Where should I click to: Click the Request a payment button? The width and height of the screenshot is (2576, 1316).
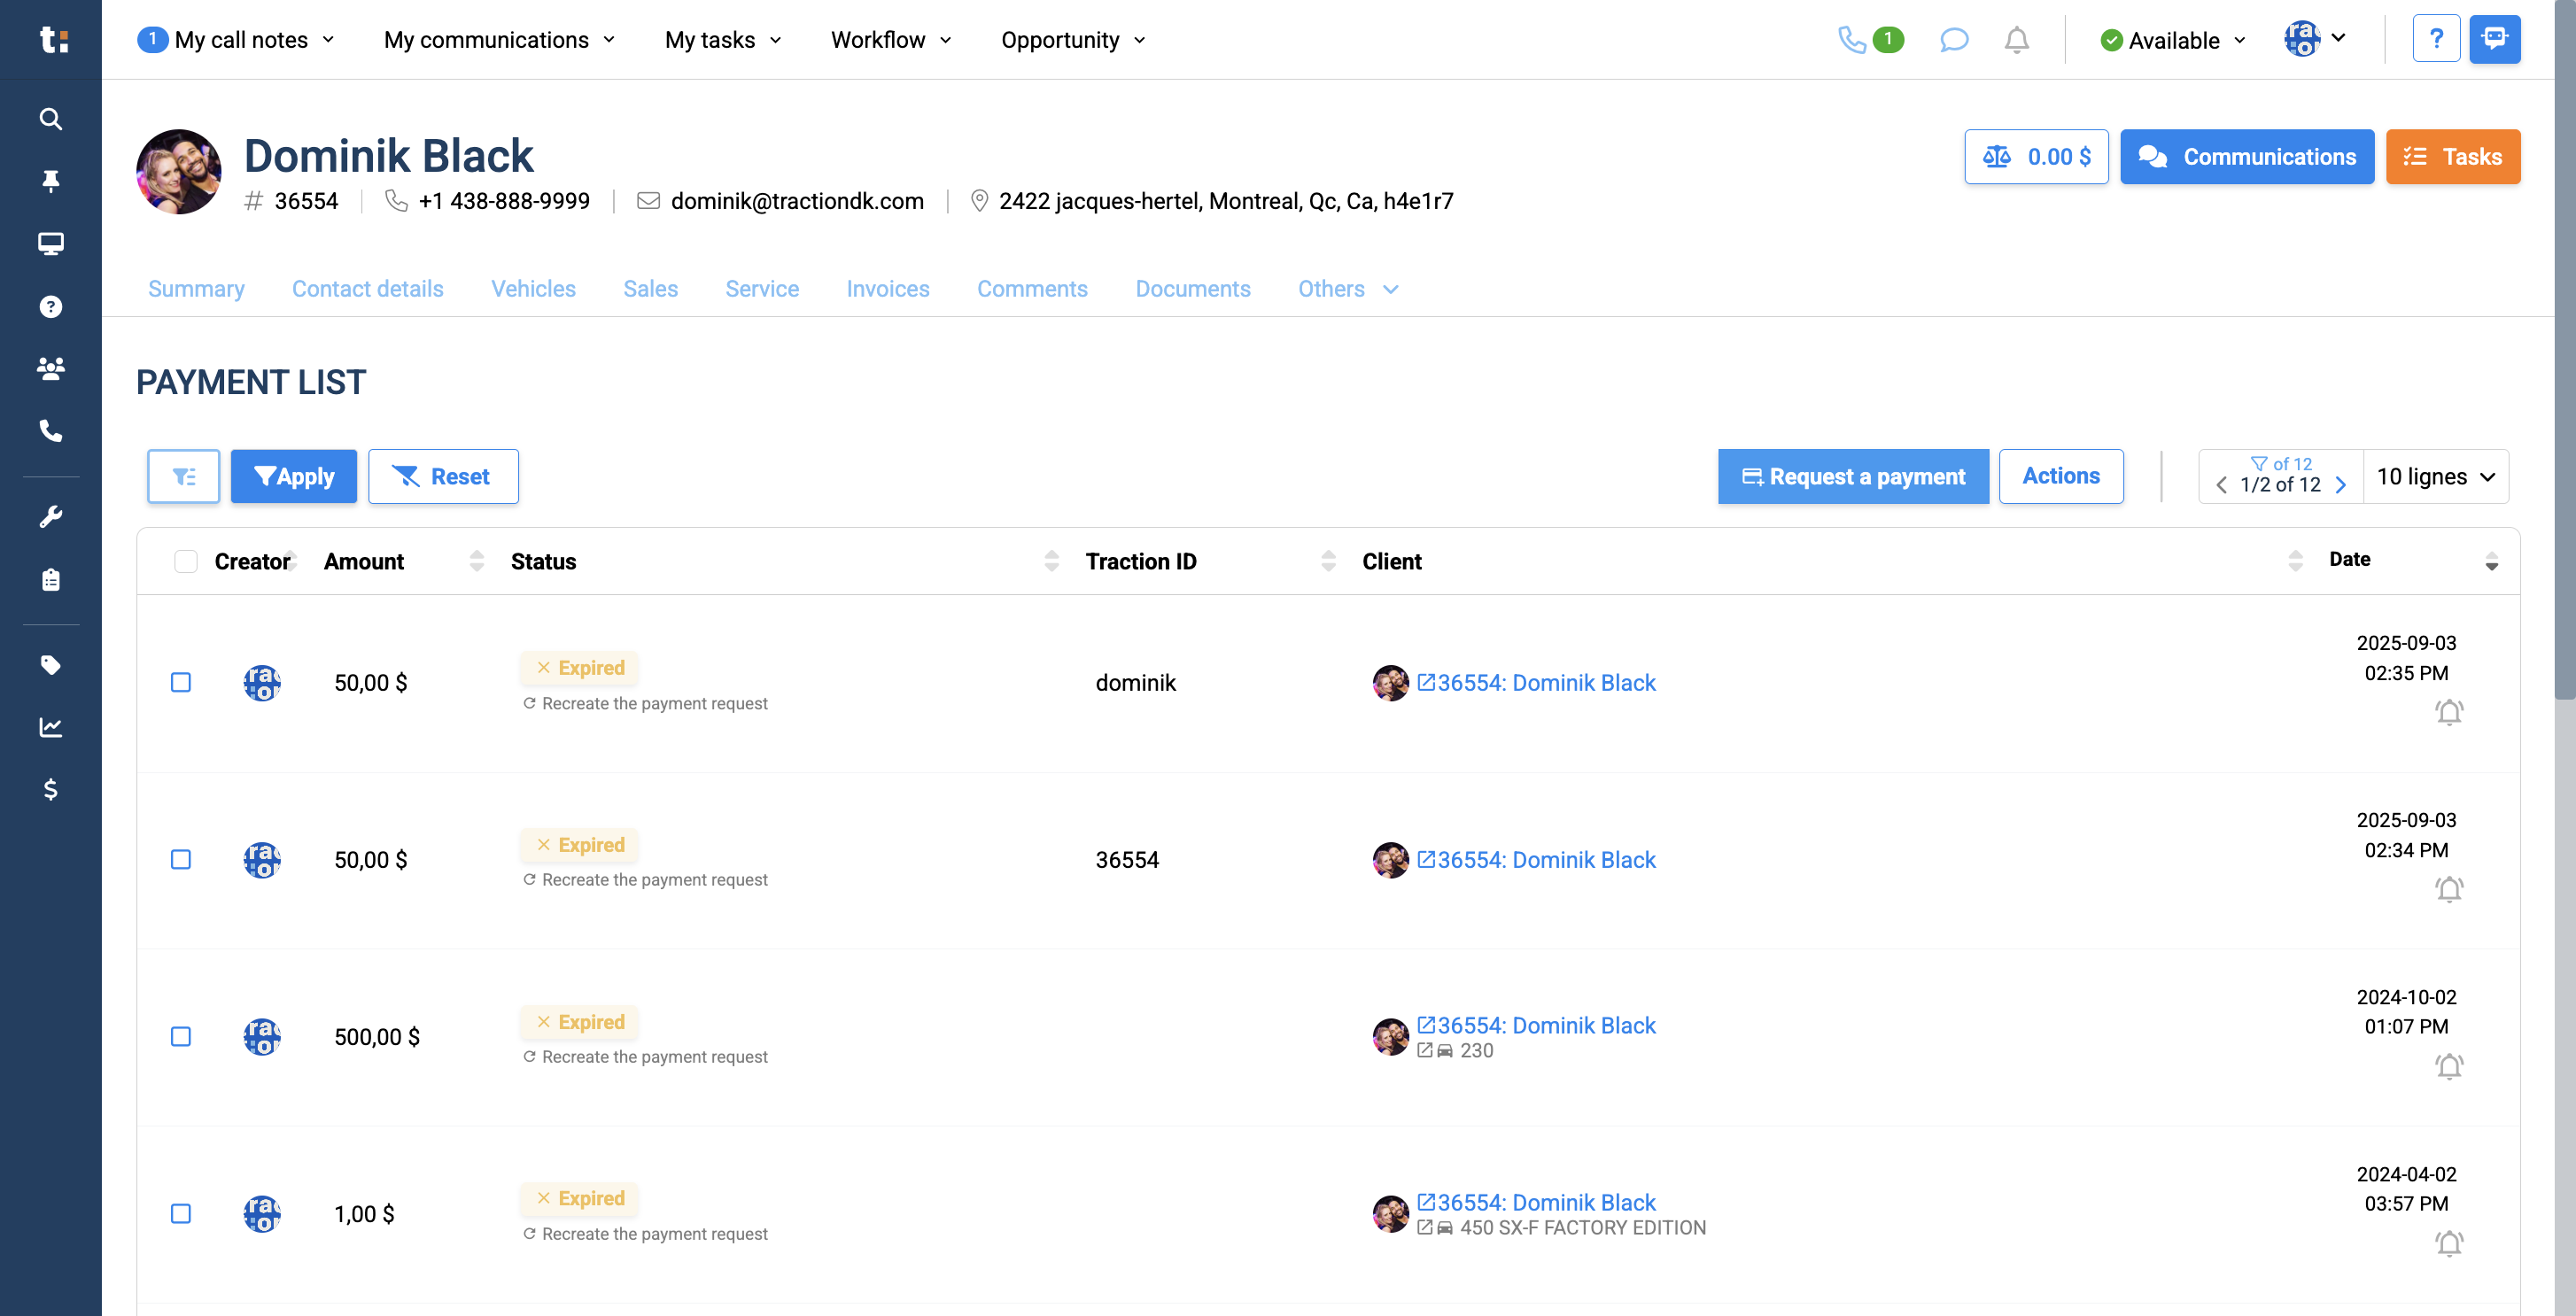[x=1852, y=476]
